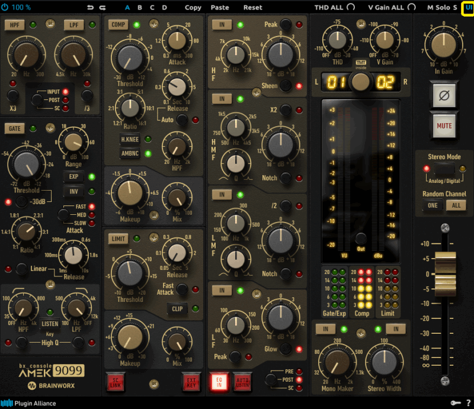Toggle the LPF filter button
474x409 pixels.
click(73, 25)
